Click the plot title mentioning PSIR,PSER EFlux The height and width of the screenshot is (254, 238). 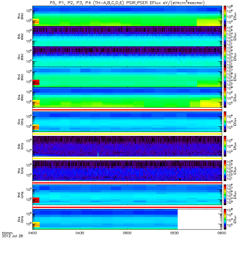(x=127, y=3)
